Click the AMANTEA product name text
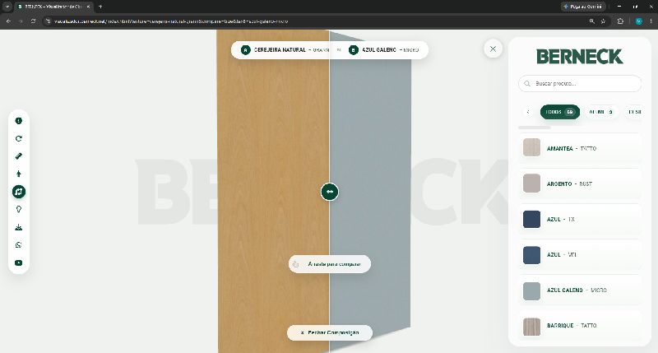658x353 pixels. [x=560, y=149]
